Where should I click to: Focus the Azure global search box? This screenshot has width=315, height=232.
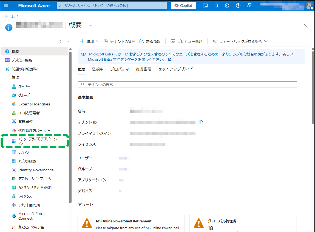(112, 5)
